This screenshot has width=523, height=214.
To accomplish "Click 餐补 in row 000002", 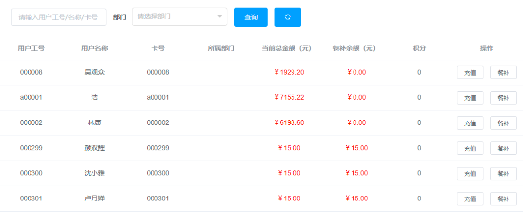I will (x=503, y=123).
